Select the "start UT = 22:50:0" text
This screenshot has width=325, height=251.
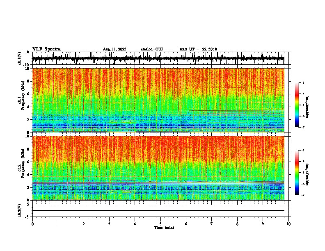(x=198, y=49)
